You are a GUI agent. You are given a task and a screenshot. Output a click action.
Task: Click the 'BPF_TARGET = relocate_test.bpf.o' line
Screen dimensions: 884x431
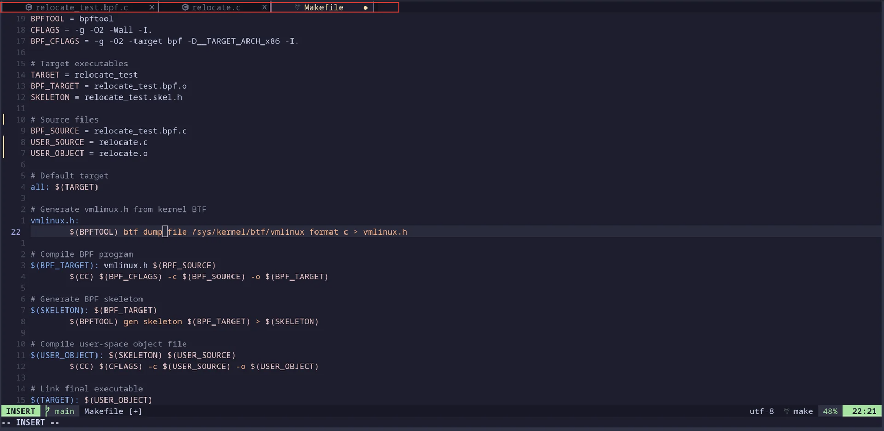click(109, 86)
